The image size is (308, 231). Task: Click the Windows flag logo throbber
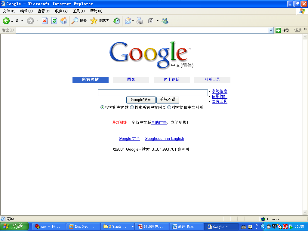point(302,11)
